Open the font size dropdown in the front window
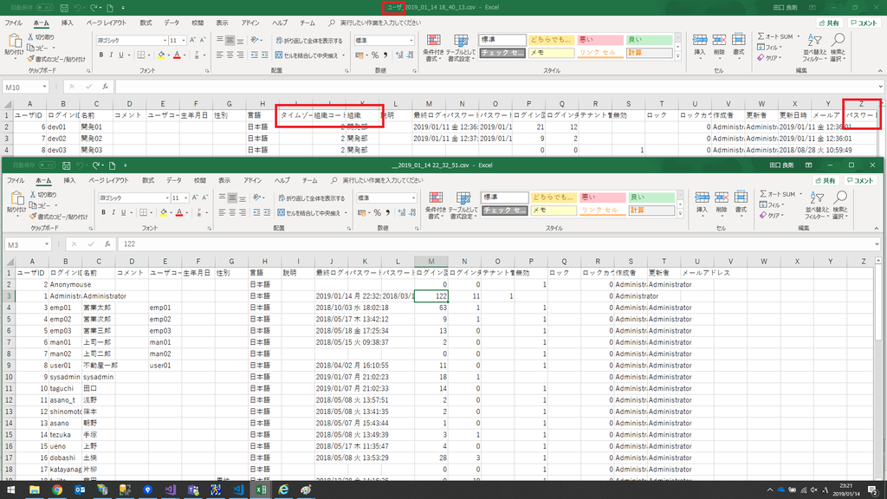887x499 pixels. (x=186, y=198)
